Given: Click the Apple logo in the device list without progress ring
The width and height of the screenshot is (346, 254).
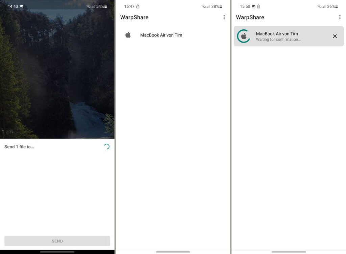Looking at the screenshot, I should (x=128, y=35).
